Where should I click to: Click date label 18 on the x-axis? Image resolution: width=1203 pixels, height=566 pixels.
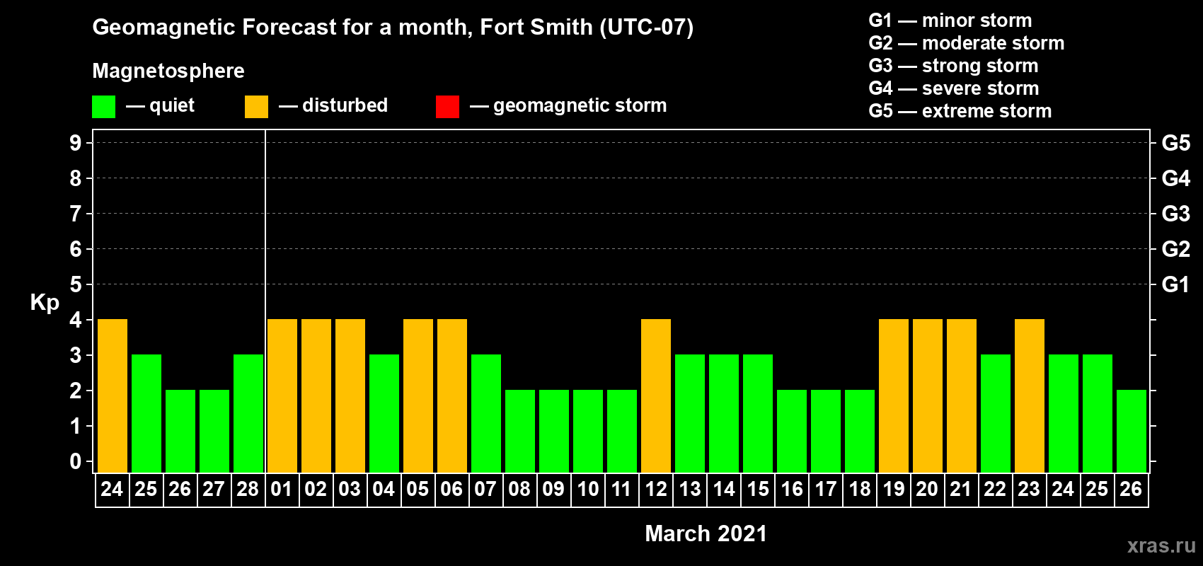859,490
